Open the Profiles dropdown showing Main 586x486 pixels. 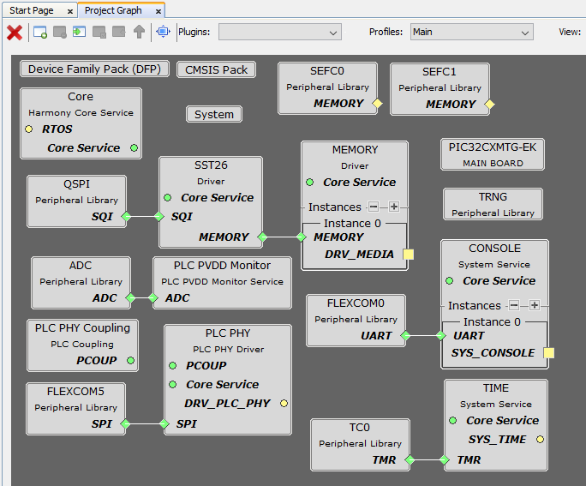tap(471, 32)
